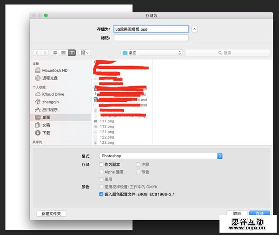This screenshot has width=279, height=235.
Task: Click the 文稿 documents icon
Action: point(38,125)
